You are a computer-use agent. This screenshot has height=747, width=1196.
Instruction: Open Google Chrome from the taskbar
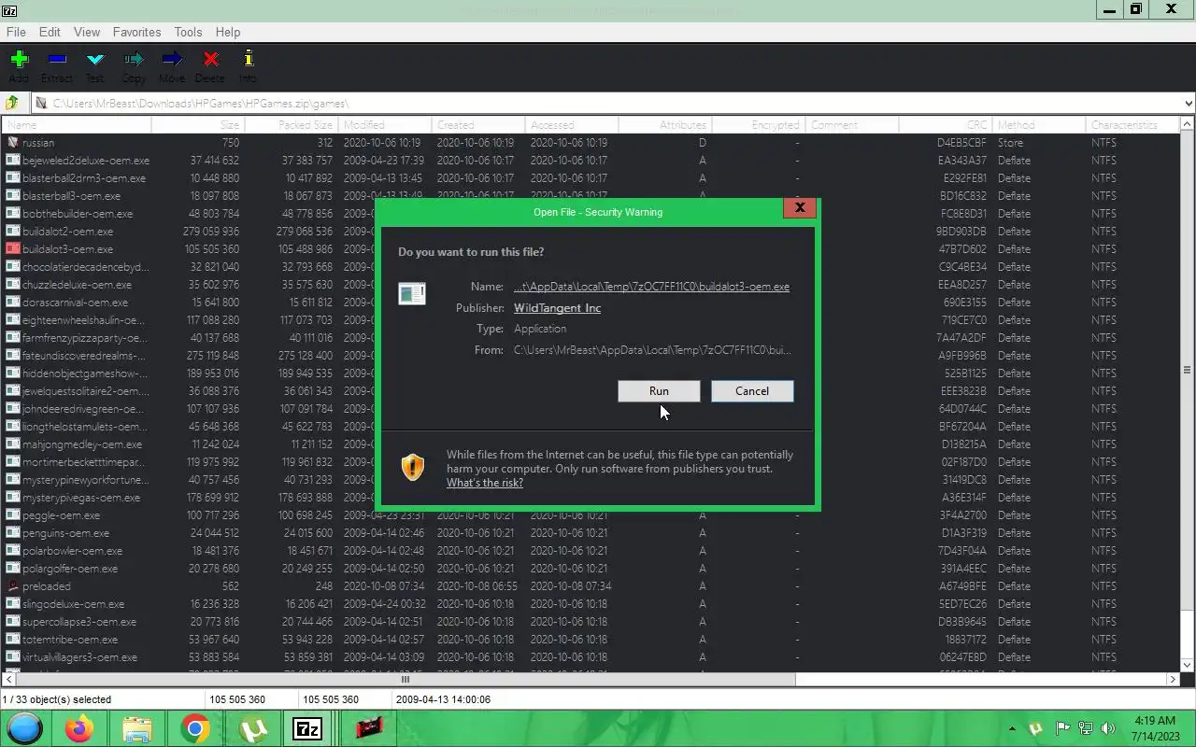(x=194, y=728)
